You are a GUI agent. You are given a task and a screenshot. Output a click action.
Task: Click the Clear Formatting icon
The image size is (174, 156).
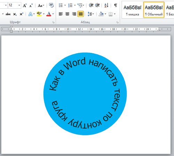pyautogui.click(x=51, y=5)
